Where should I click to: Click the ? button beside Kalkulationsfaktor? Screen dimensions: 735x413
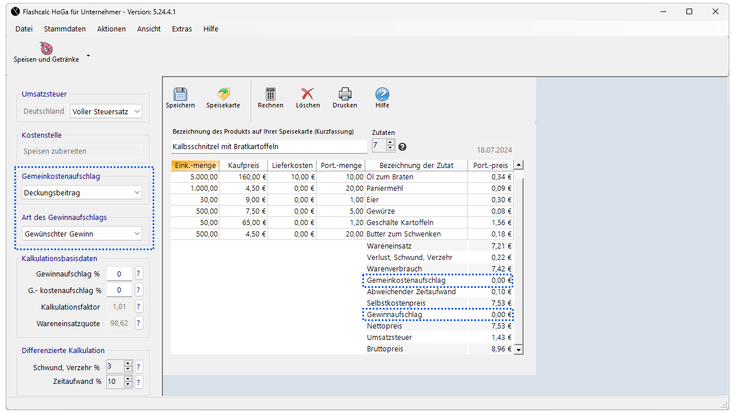[x=139, y=307]
